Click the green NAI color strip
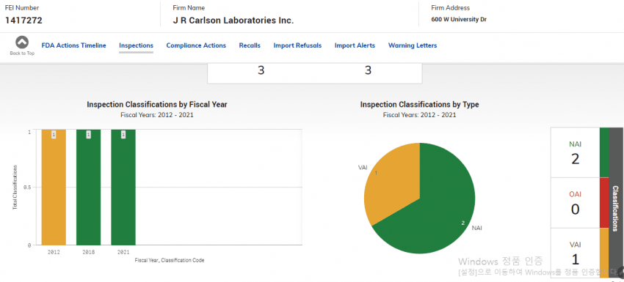 [x=603, y=152]
